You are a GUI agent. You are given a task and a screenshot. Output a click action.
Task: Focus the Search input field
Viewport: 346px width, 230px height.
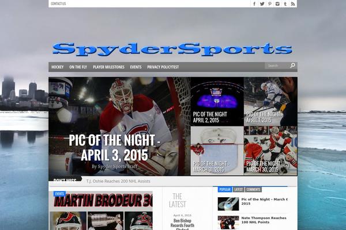[x=277, y=66]
